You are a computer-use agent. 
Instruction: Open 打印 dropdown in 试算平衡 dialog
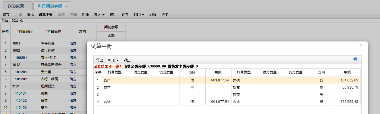pyautogui.click(x=113, y=60)
